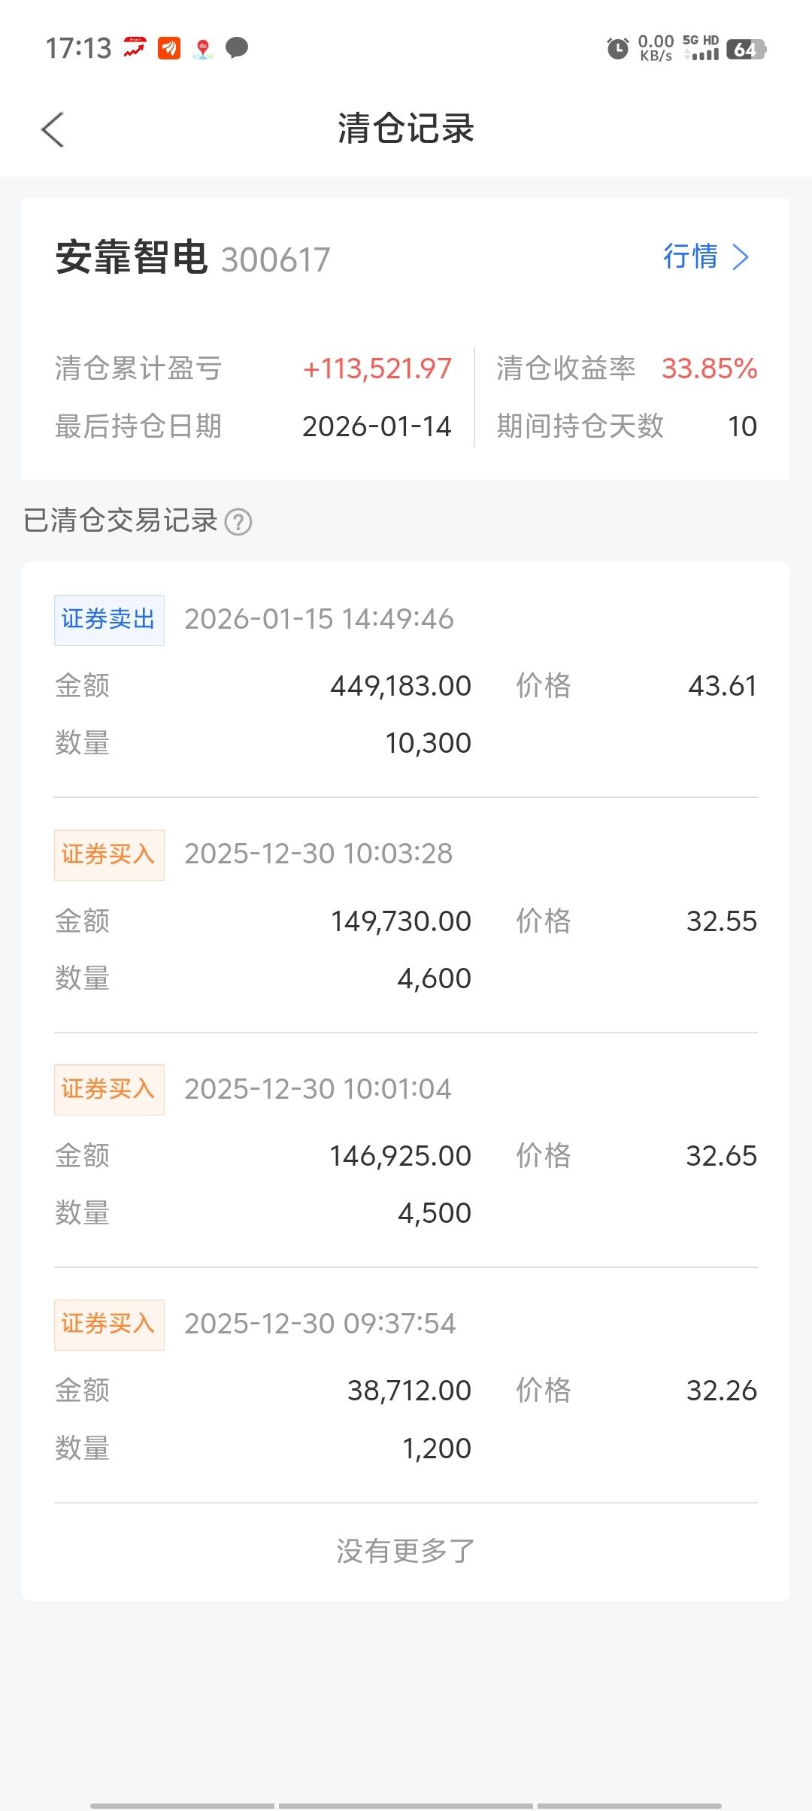Tap the battery level indicator
812x1811 pixels.
point(745,50)
